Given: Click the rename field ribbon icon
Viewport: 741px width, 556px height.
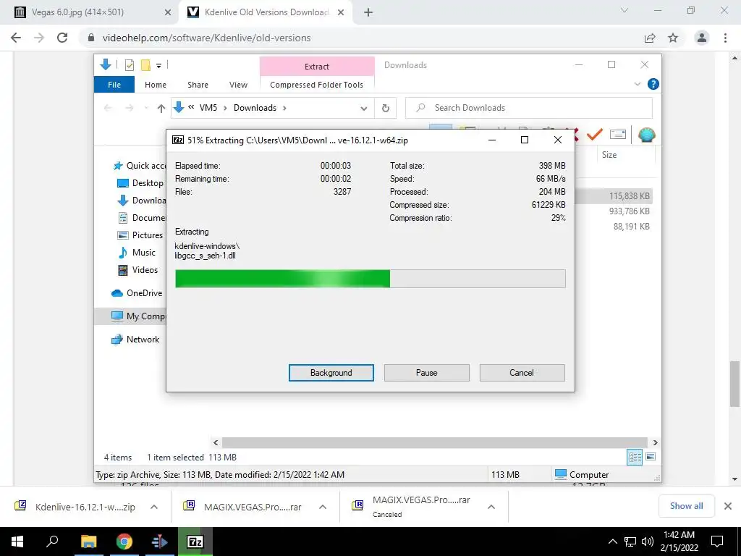Looking at the screenshot, I should 618,135.
